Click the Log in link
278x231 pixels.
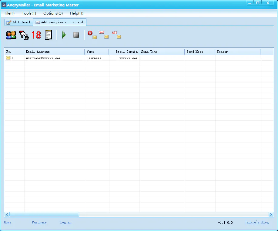click(x=66, y=222)
